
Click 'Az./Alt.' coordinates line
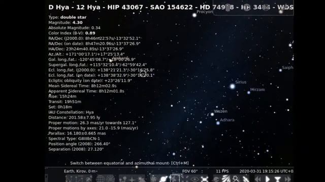coord(86,54)
